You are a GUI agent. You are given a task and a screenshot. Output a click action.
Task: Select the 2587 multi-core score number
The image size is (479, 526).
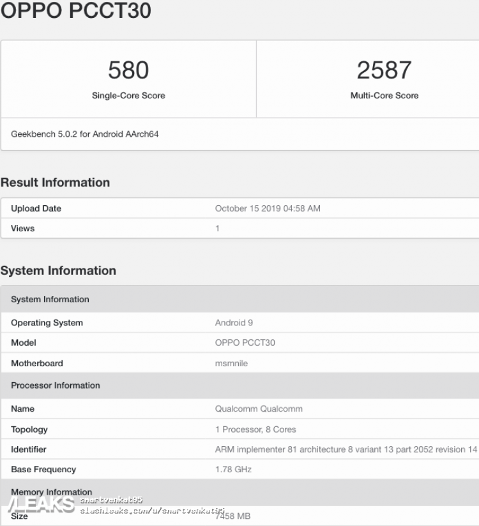384,70
